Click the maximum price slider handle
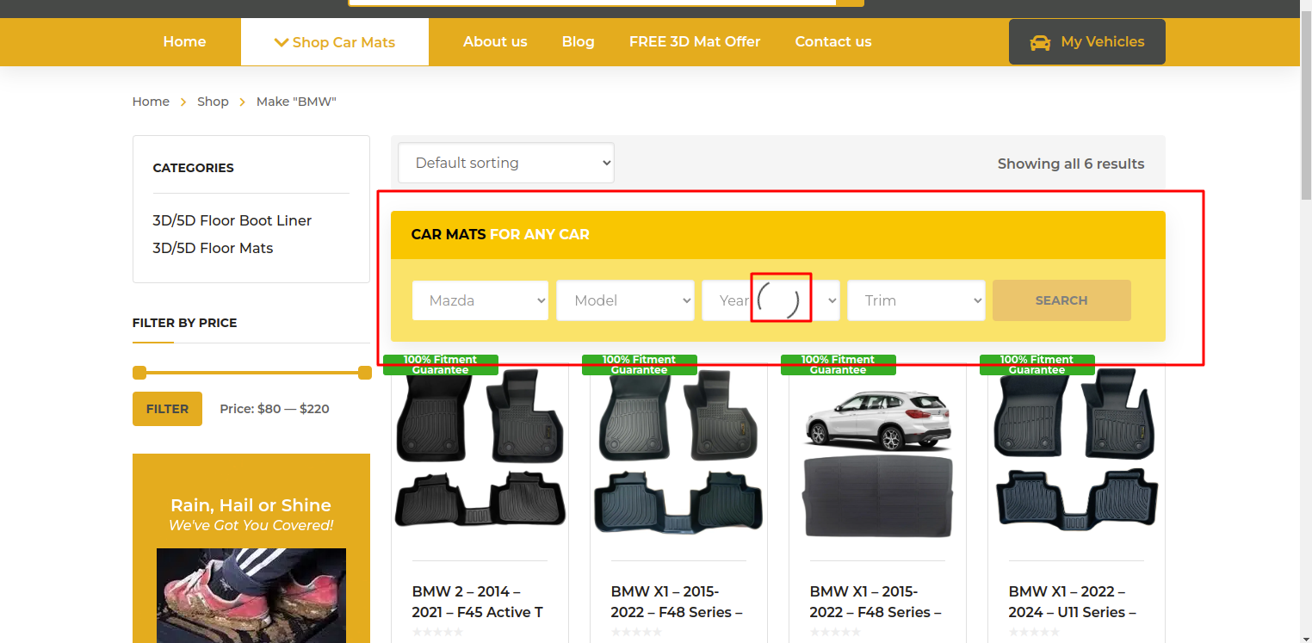Viewport: 1312px width, 643px height. tap(365, 373)
